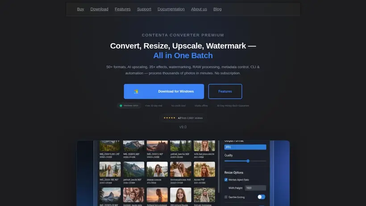The height and width of the screenshot is (206, 366).
Task: Click the '4.7 from 2,800+ reviews' text
Action: pos(190,118)
